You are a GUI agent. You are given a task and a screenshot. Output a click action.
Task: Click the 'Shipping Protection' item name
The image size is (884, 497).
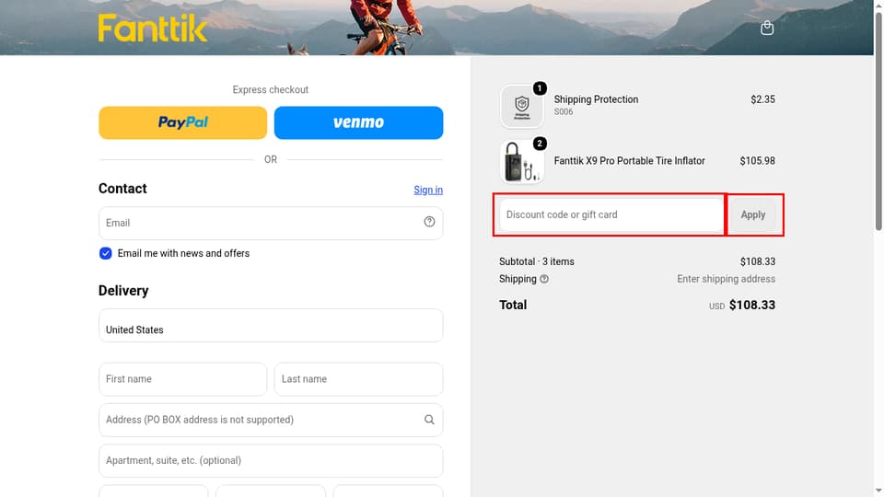[x=596, y=99]
